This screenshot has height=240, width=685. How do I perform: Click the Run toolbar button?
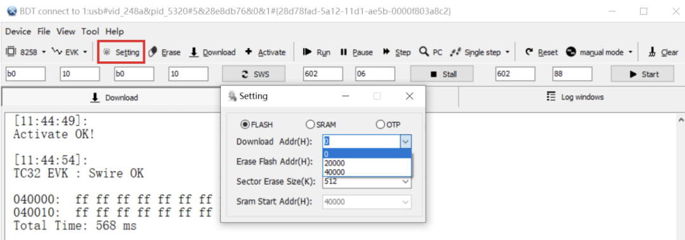coord(316,53)
